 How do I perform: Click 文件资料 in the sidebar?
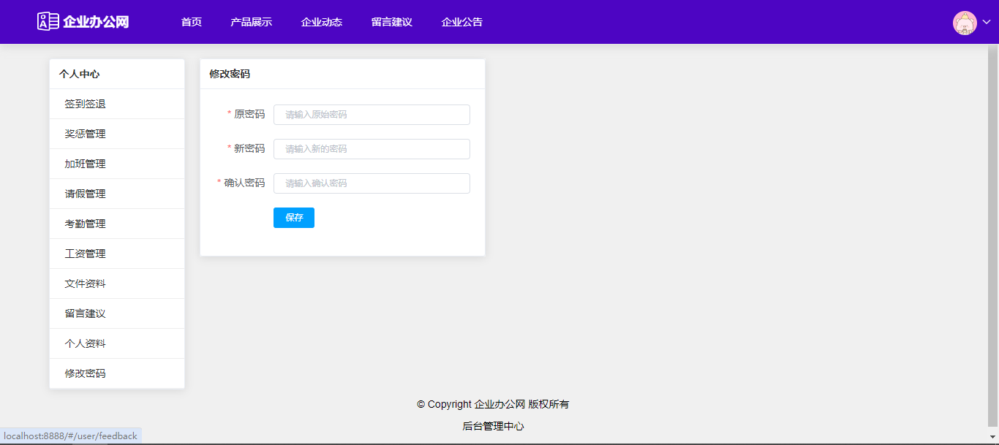click(x=85, y=284)
